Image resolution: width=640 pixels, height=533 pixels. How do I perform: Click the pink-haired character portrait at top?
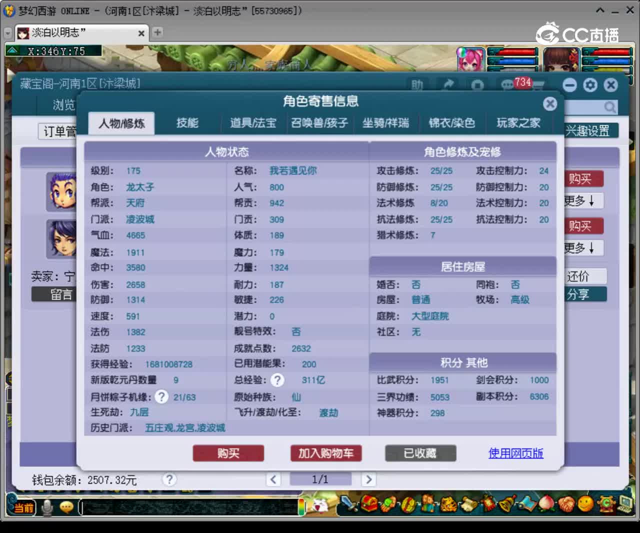tap(470, 60)
